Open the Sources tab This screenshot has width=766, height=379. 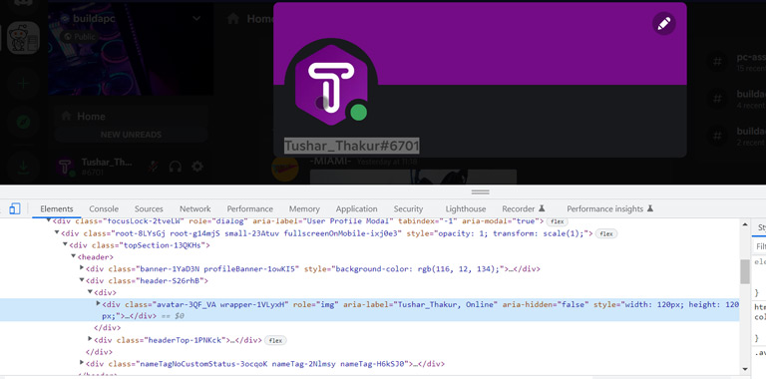[x=149, y=208]
